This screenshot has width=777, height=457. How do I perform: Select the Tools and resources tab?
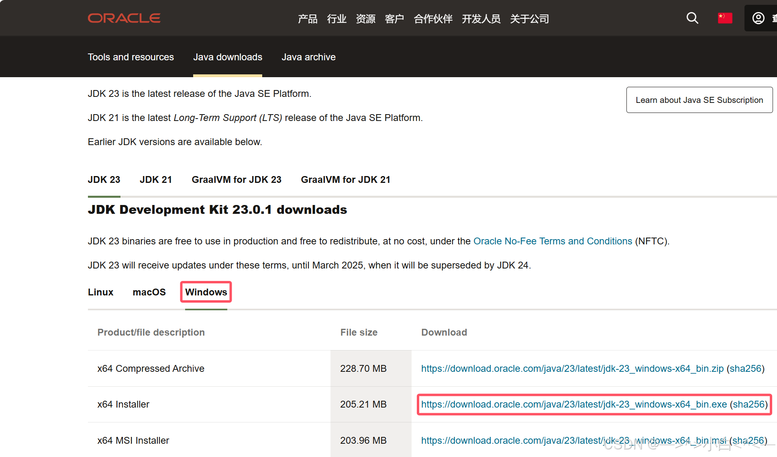pyautogui.click(x=131, y=57)
